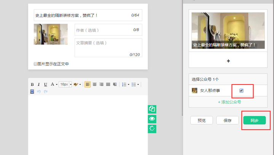Focus the 作者（选填）author field

[108, 30]
